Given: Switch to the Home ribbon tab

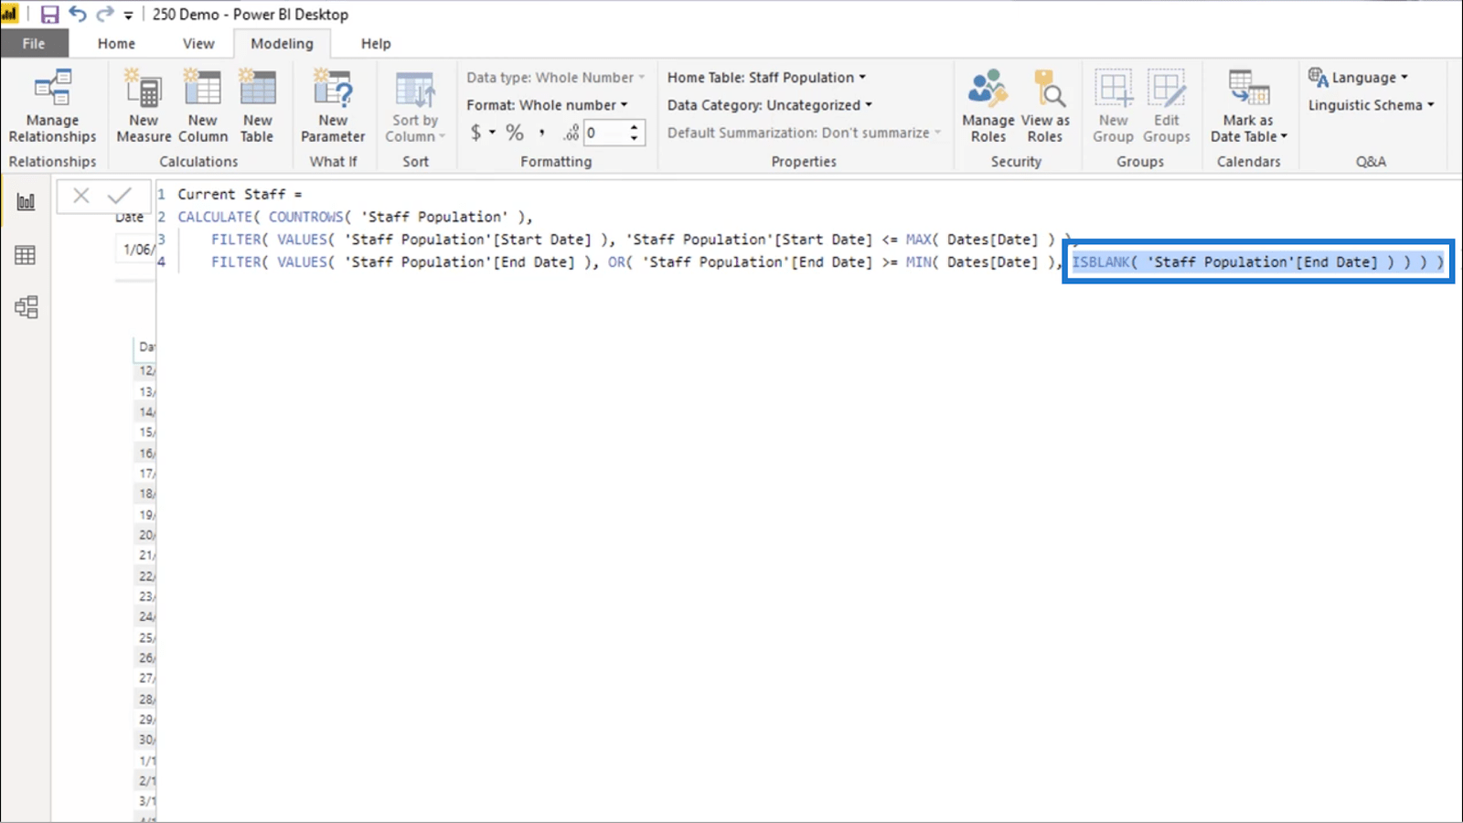Looking at the screenshot, I should 116,43.
